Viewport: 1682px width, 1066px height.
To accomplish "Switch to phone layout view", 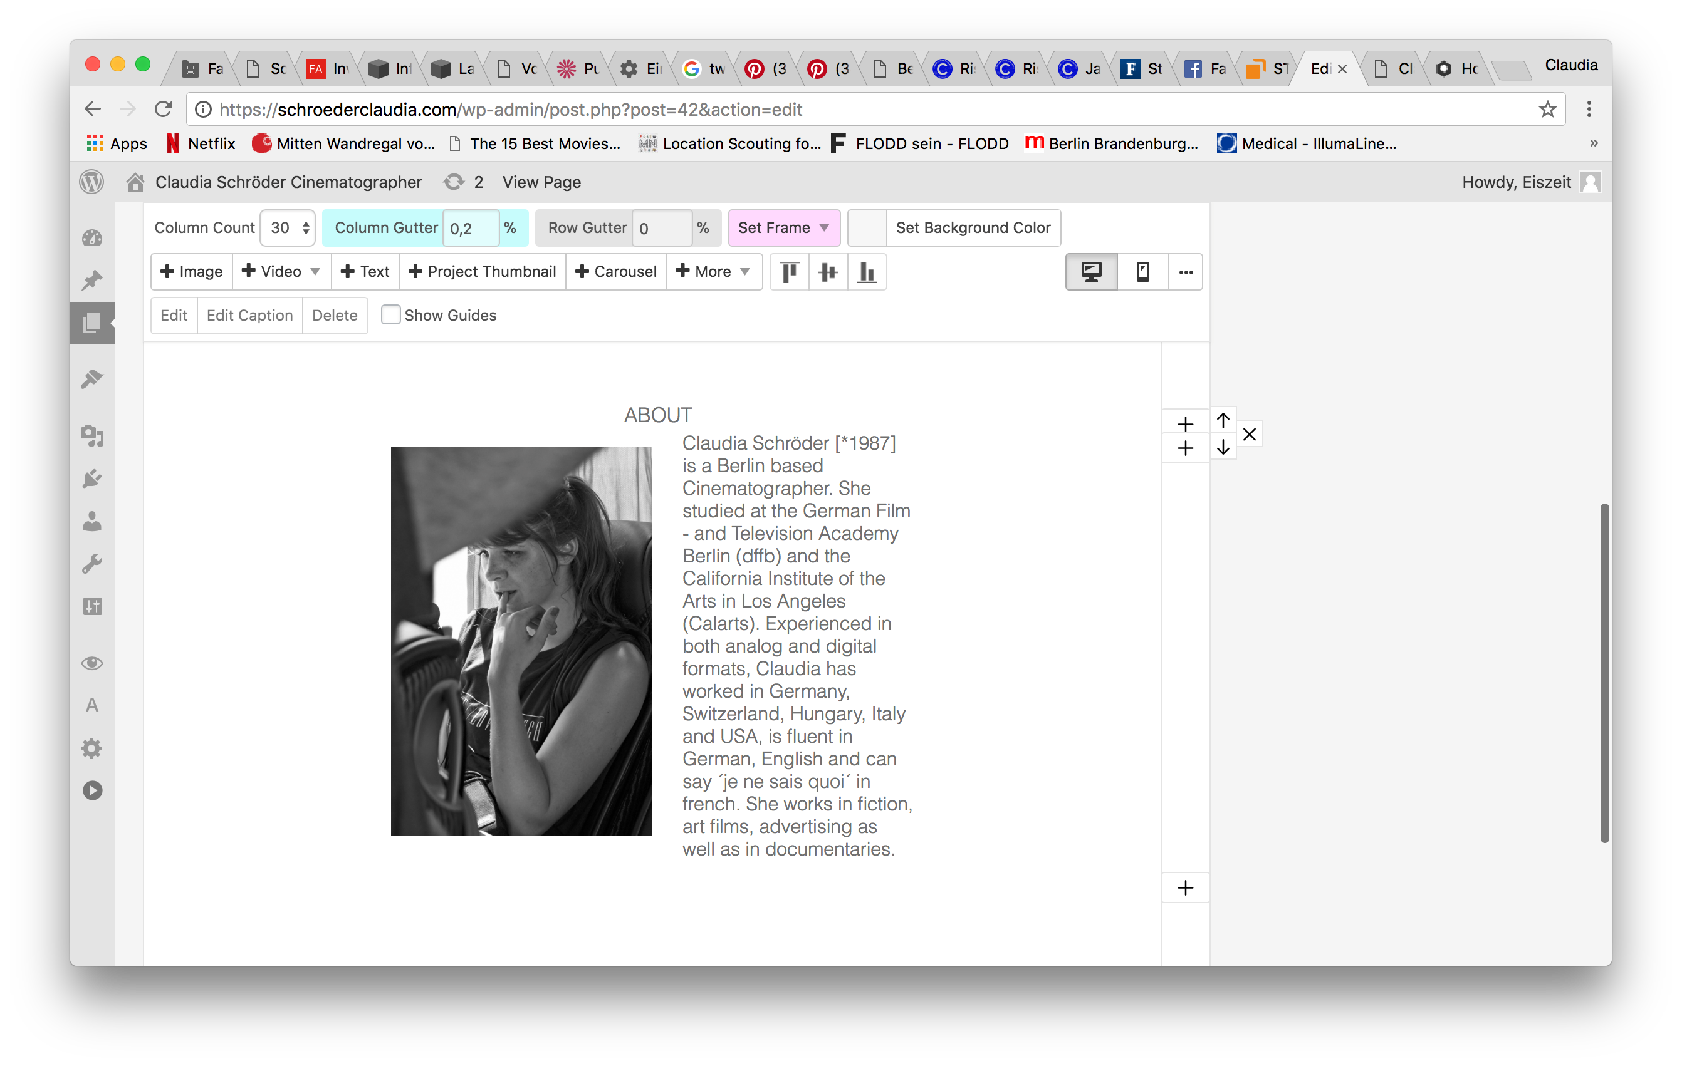I will pyautogui.click(x=1142, y=272).
